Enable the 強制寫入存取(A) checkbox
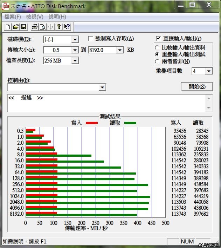The height and width of the screenshot is (248, 221). pos(90,39)
